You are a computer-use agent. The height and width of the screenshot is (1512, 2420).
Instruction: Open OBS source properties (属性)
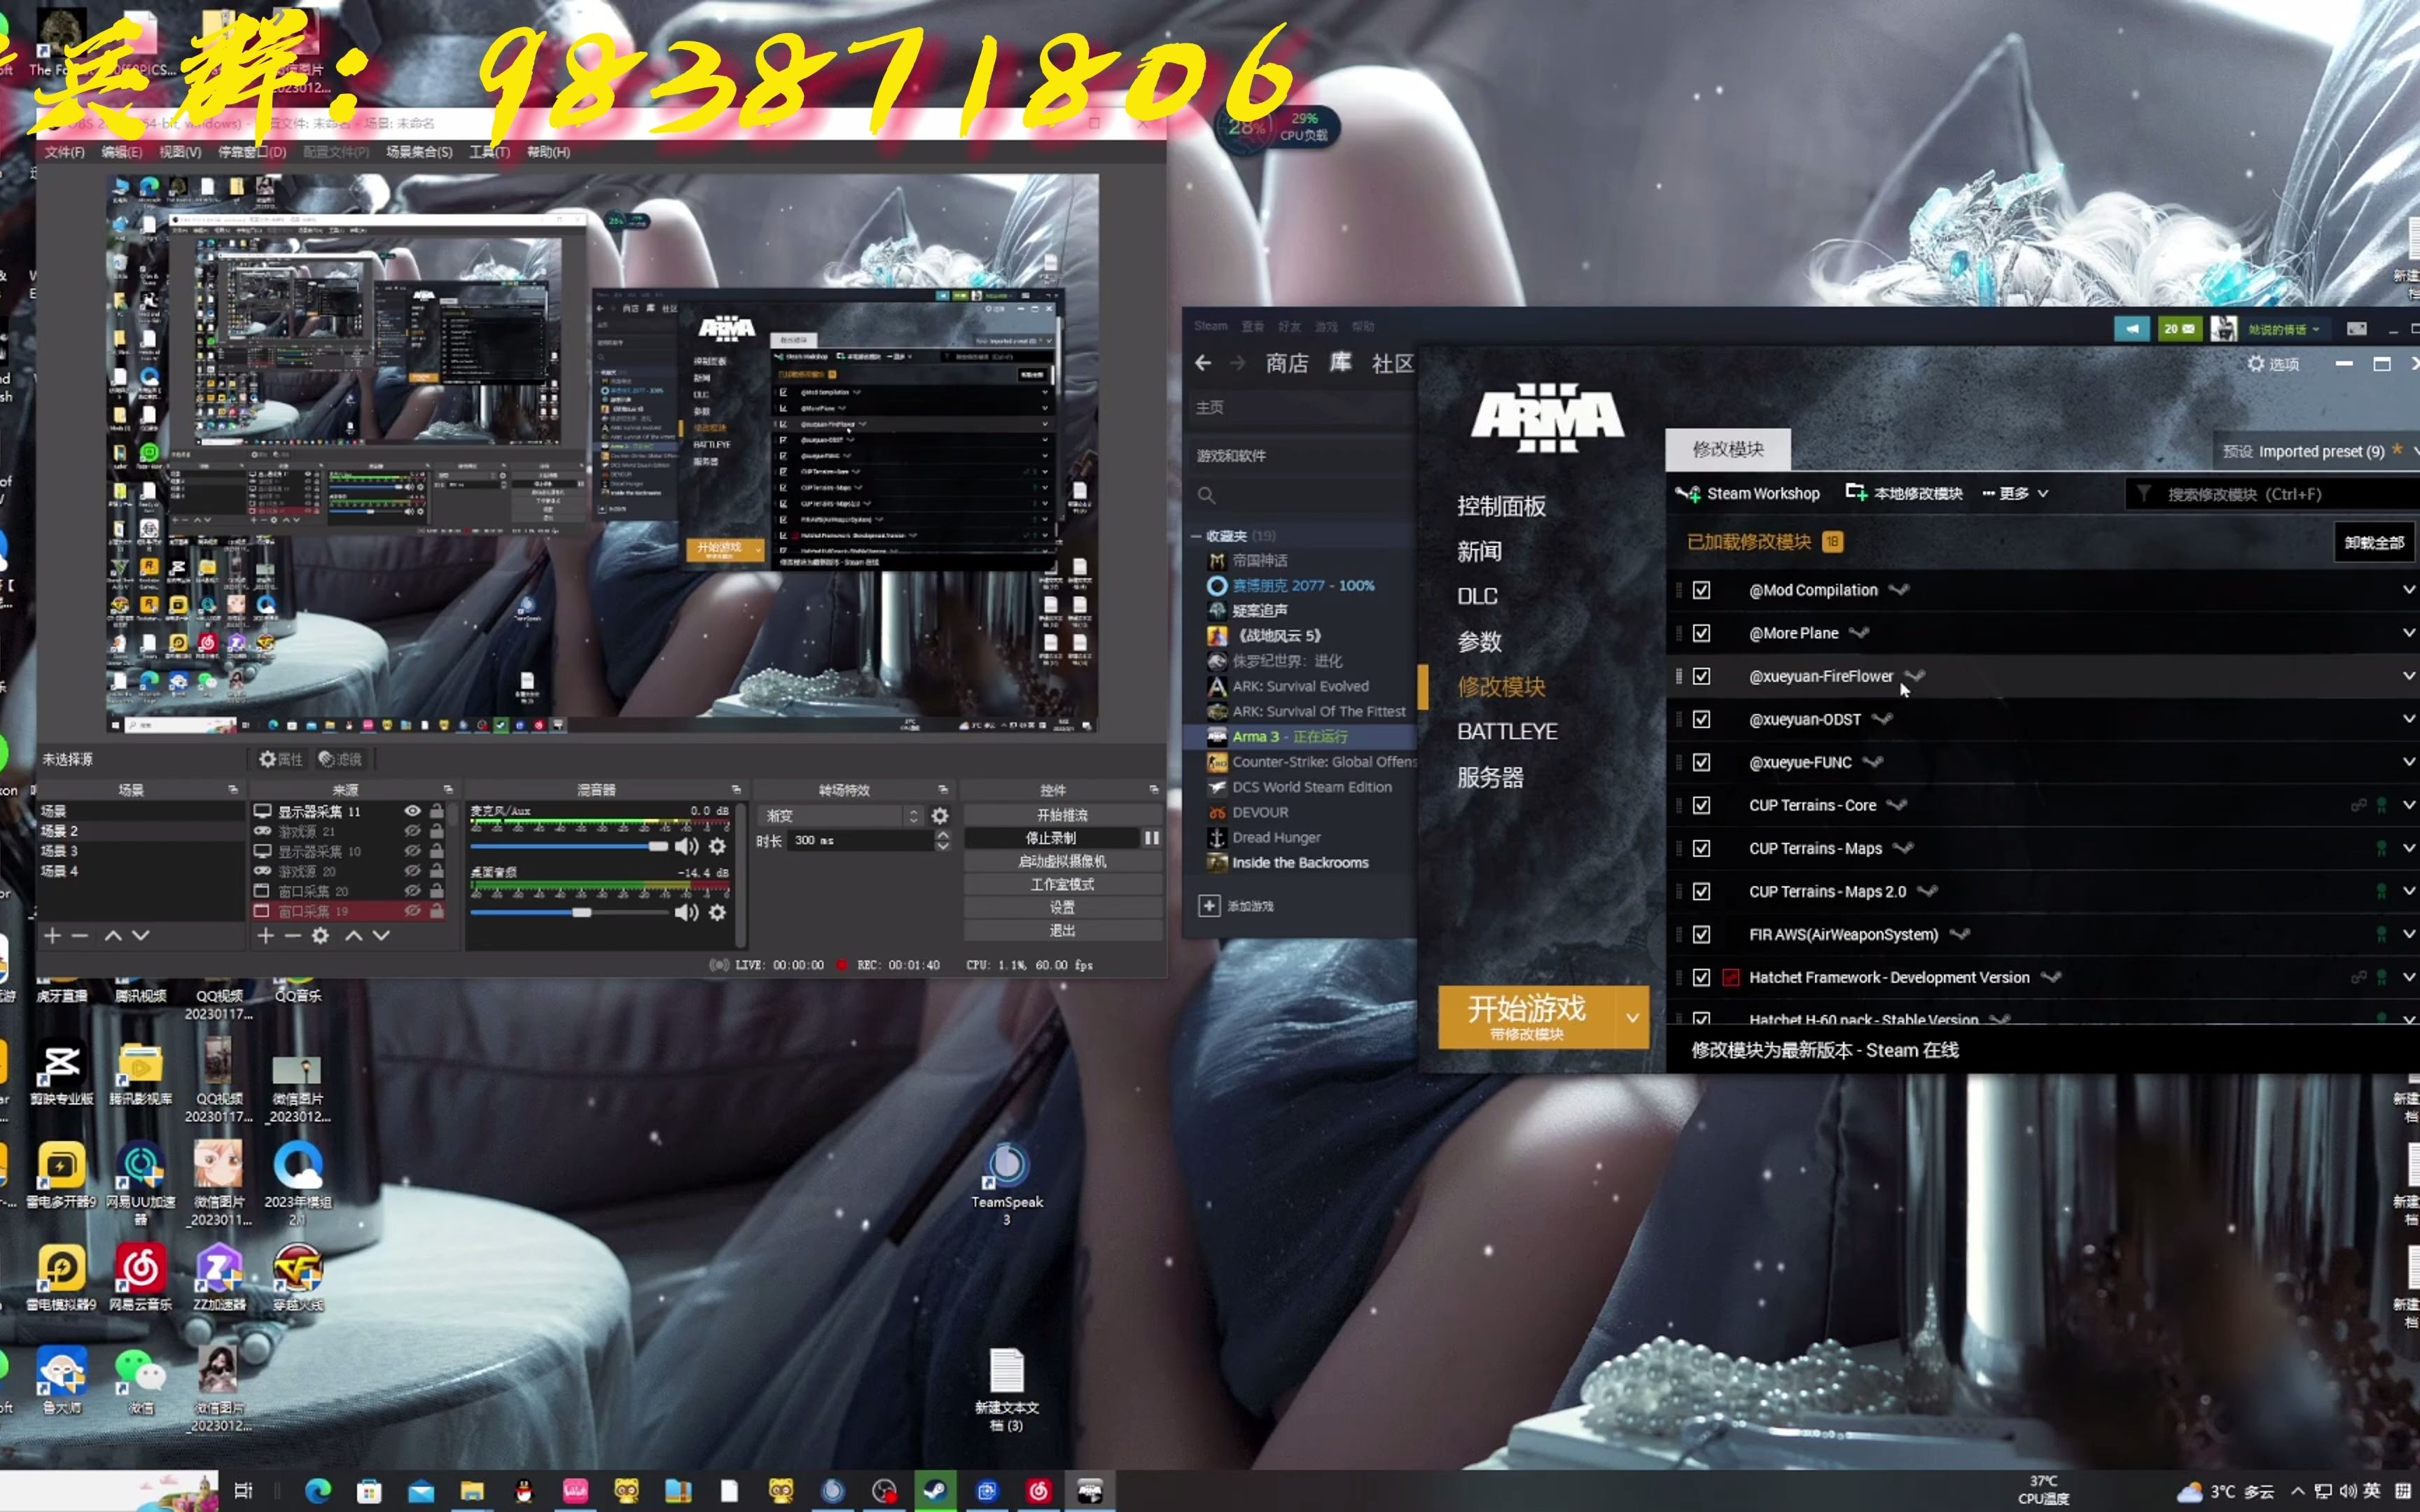click(x=280, y=759)
